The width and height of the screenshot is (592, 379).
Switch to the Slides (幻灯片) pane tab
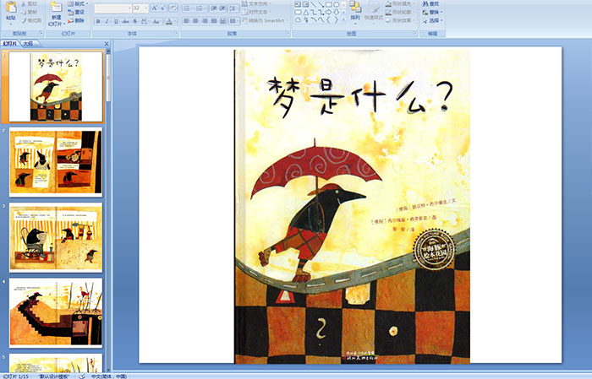(x=10, y=44)
